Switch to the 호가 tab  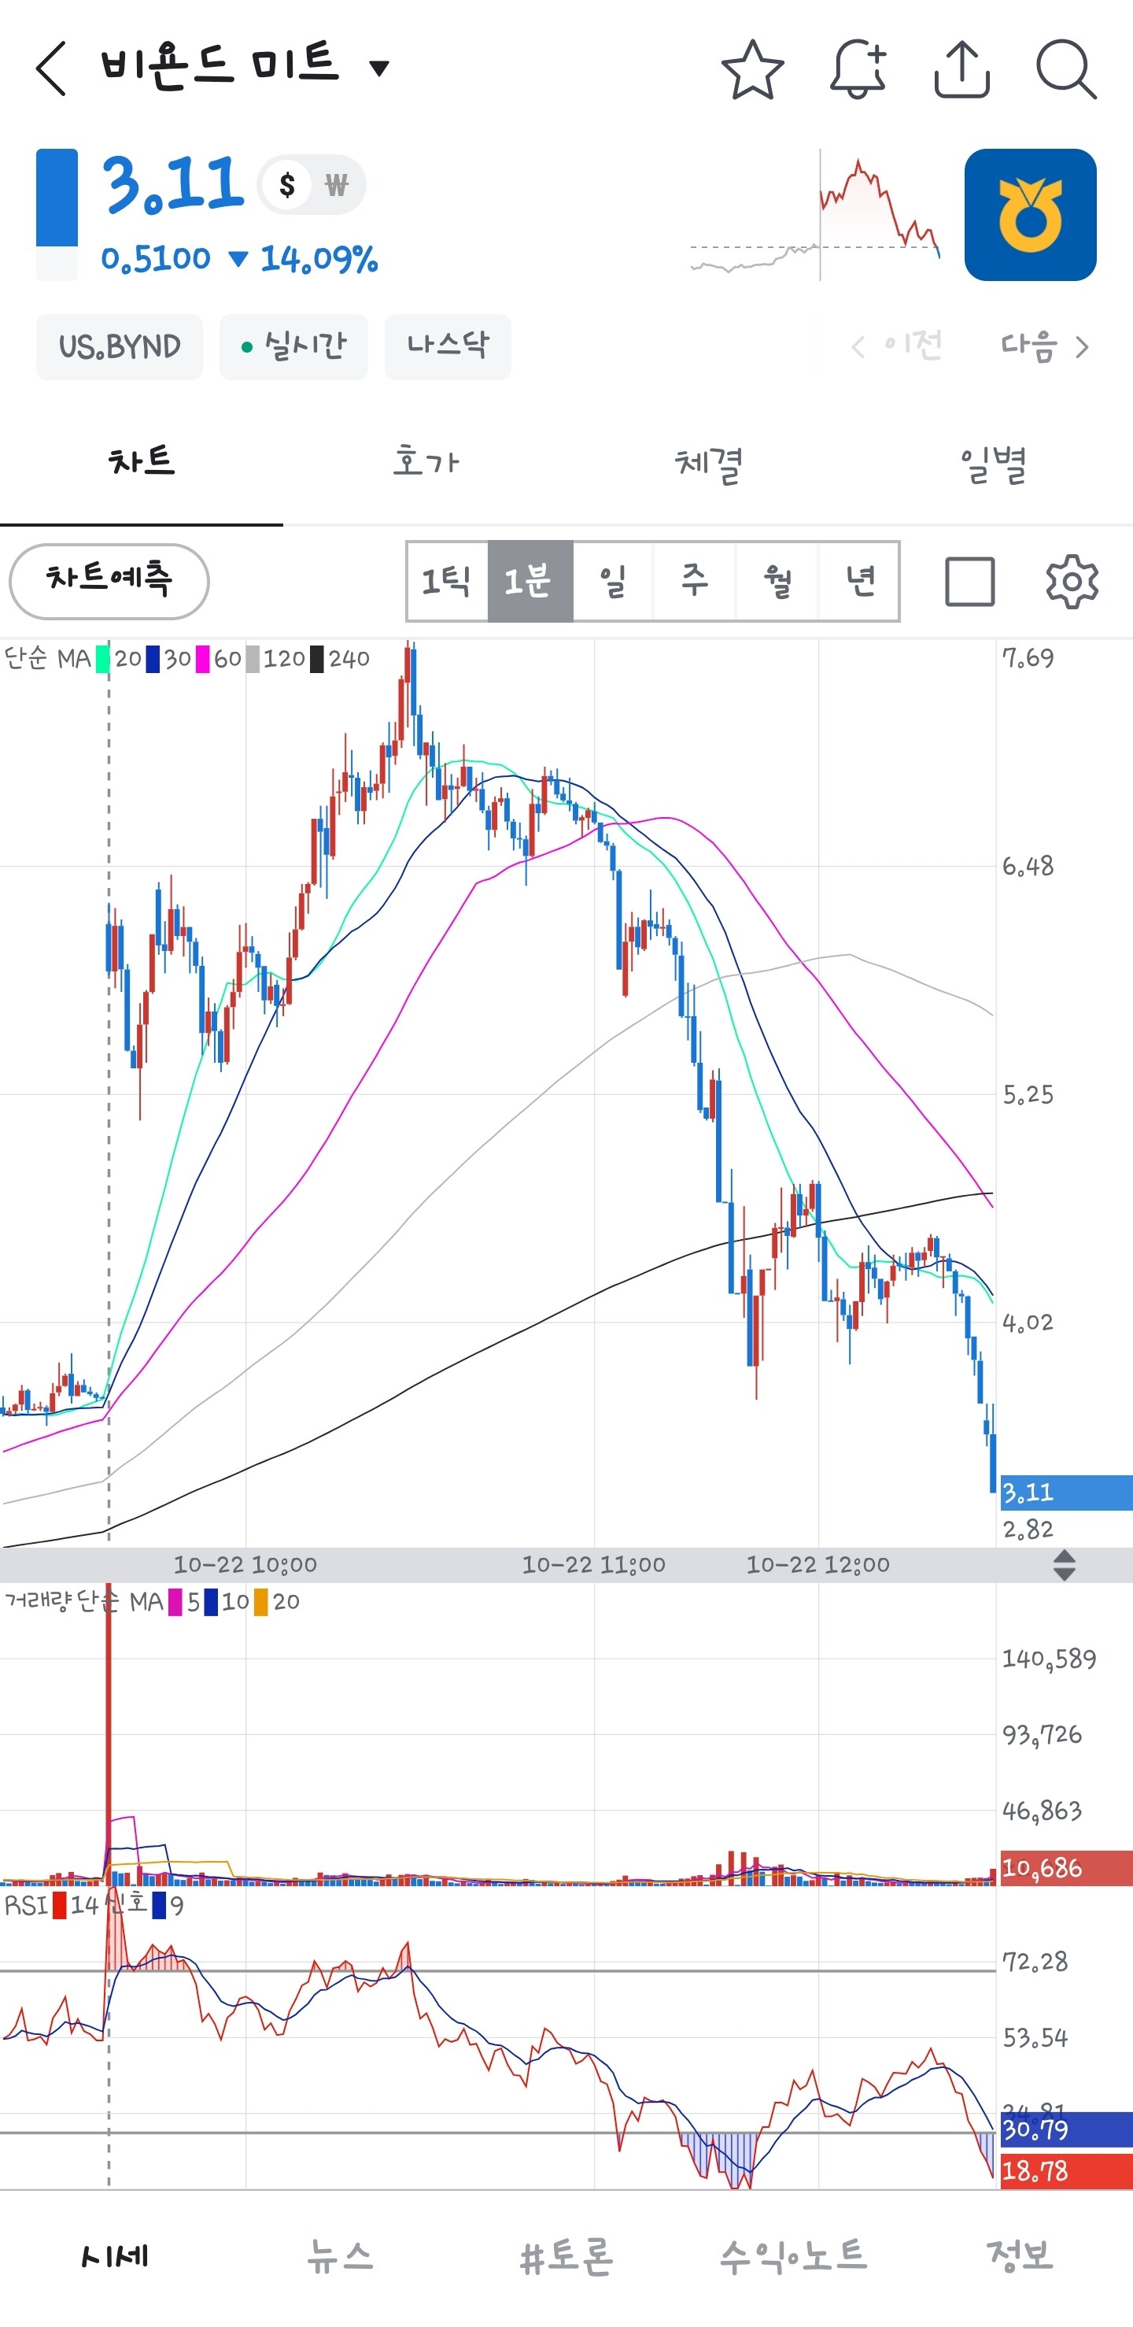click(x=425, y=463)
